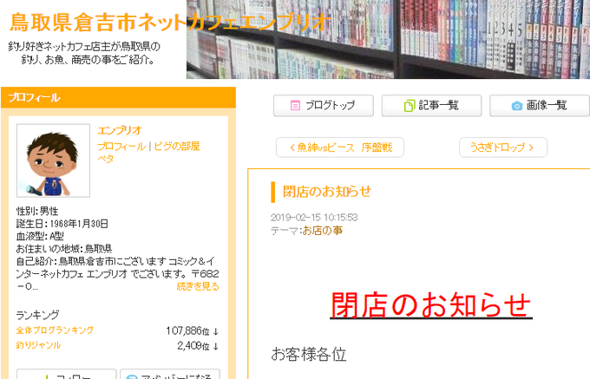Click the article title 閉店のお知らせ heading
590x379 pixels.
(326, 192)
